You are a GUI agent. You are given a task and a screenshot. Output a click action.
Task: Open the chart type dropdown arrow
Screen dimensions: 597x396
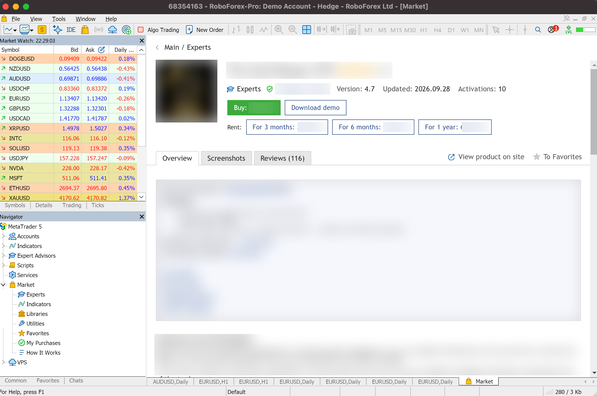pyautogui.click(x=15, y=30)
